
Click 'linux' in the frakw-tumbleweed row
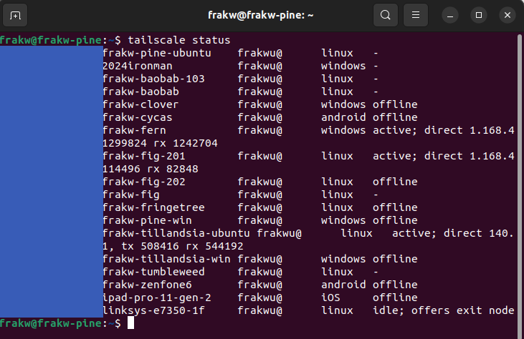tap(337, 272)
